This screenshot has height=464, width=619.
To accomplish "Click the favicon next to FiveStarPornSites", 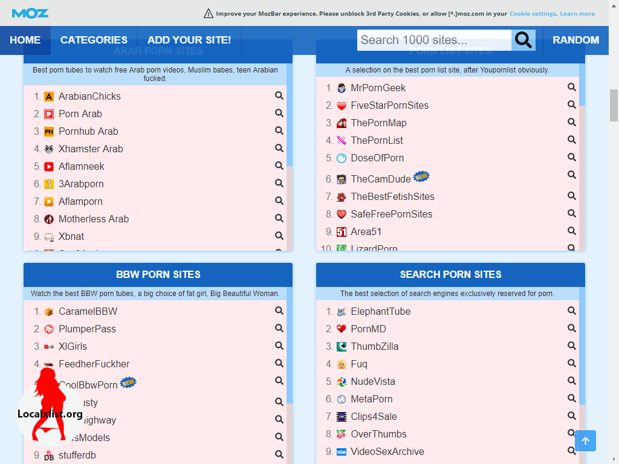I will coord(342,106).
